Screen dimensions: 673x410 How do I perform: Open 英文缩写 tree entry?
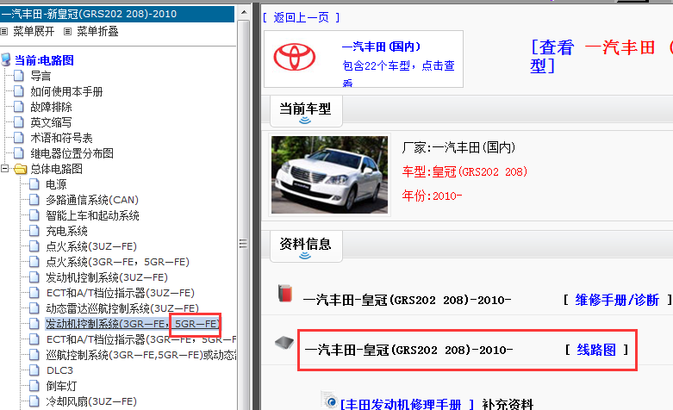[x=51, y=122]
